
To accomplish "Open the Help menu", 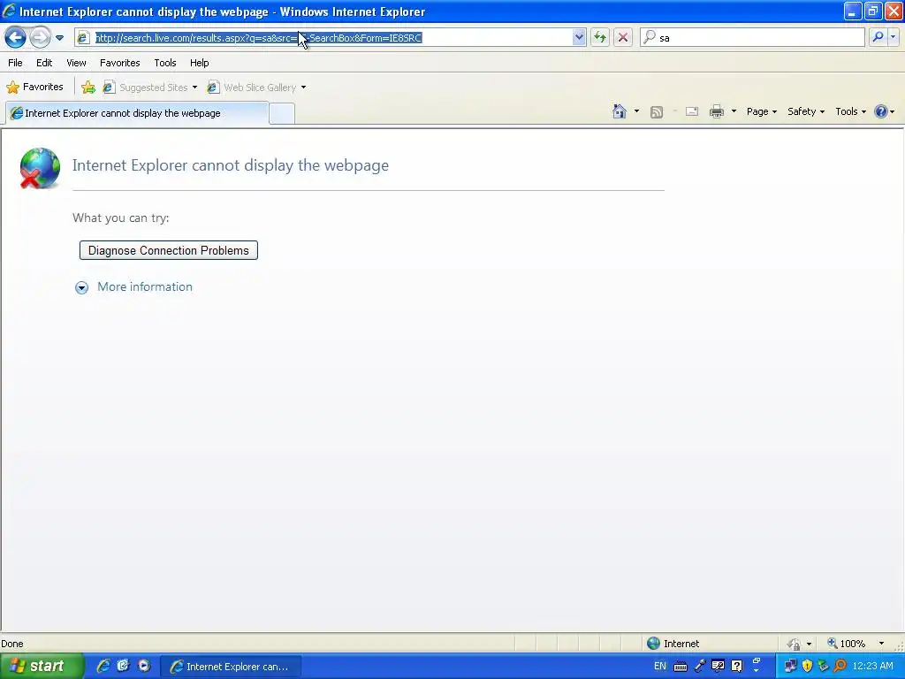I will click(199, 63).
